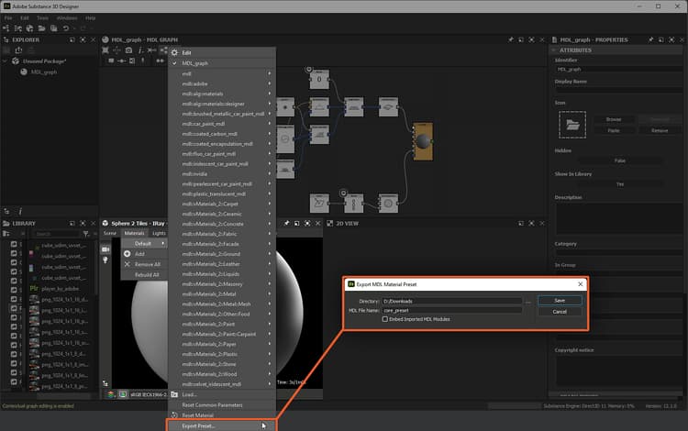688x431 pixels.
Task: Open the File menu
Action: [x=8, y=18]
